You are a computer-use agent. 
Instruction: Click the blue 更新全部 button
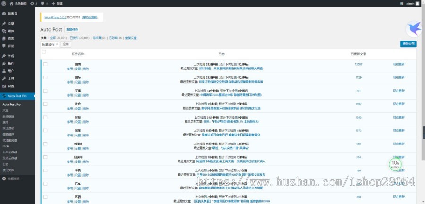pos(408,44)
